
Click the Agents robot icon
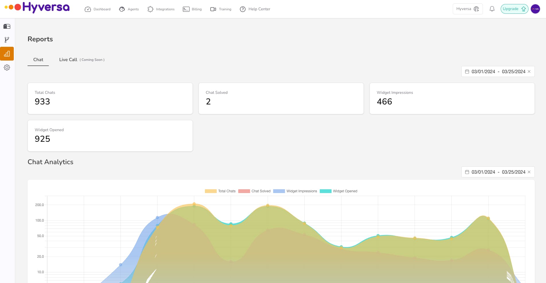[x=122, y=9]
